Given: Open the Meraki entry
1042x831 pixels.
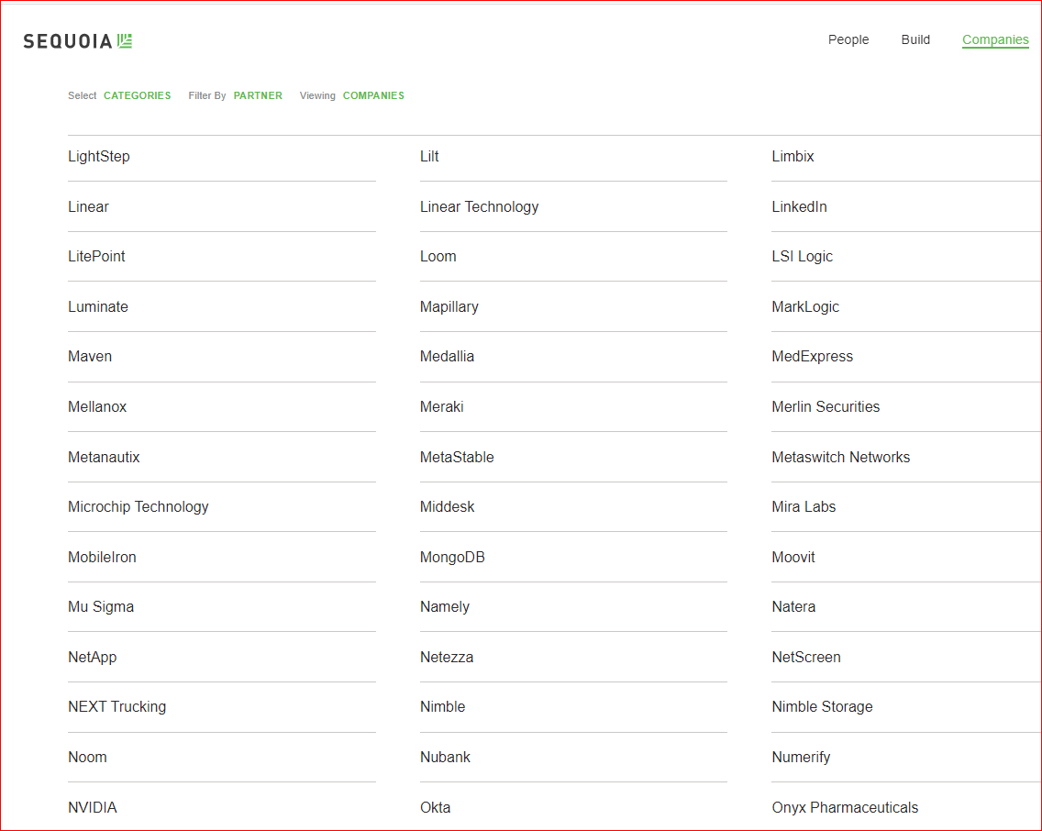Looking at the screenshot, I should 442,407.
